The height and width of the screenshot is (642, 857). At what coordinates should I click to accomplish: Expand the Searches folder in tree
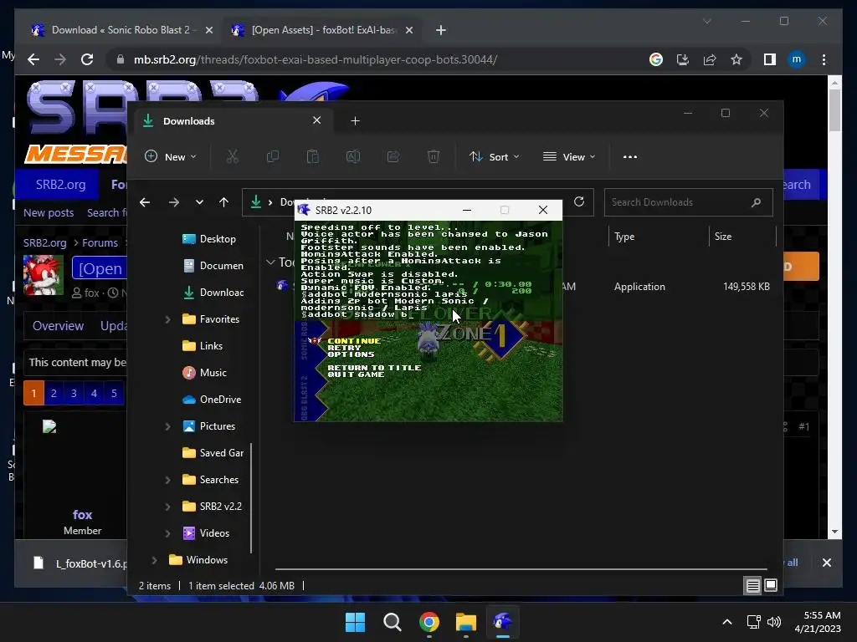click(x=167, y=480)
